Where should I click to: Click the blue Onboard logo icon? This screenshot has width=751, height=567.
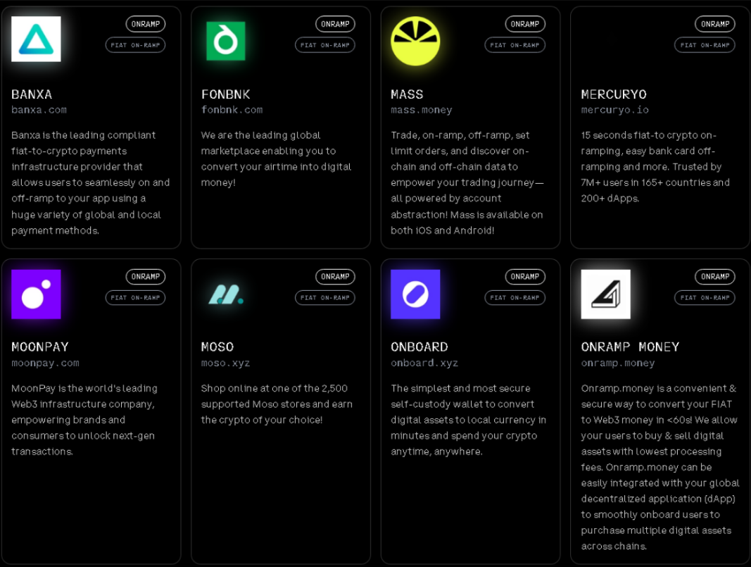(415, 294)
